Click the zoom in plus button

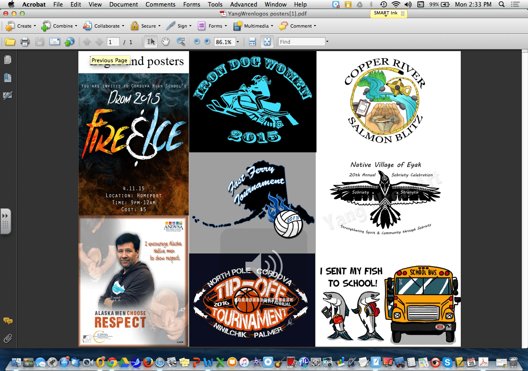click(207, 42)
